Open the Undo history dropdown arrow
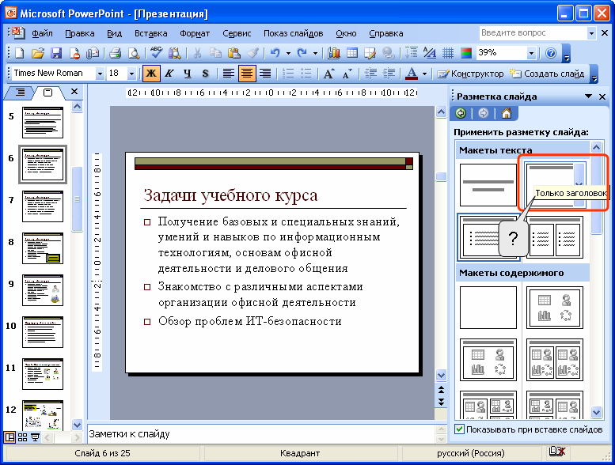This screenshot has width=615, height=465. point(288,53)
